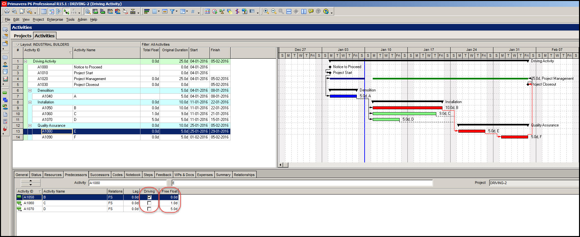Click the Project Closeout milestone diamond
The height and width of the screenshot is (237, 580).
[x=528, y=84]
